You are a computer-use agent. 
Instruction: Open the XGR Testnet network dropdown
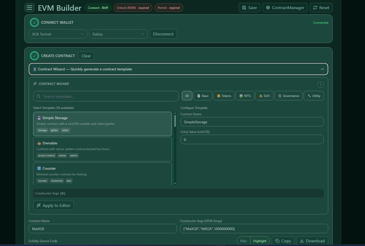(58, 34)
